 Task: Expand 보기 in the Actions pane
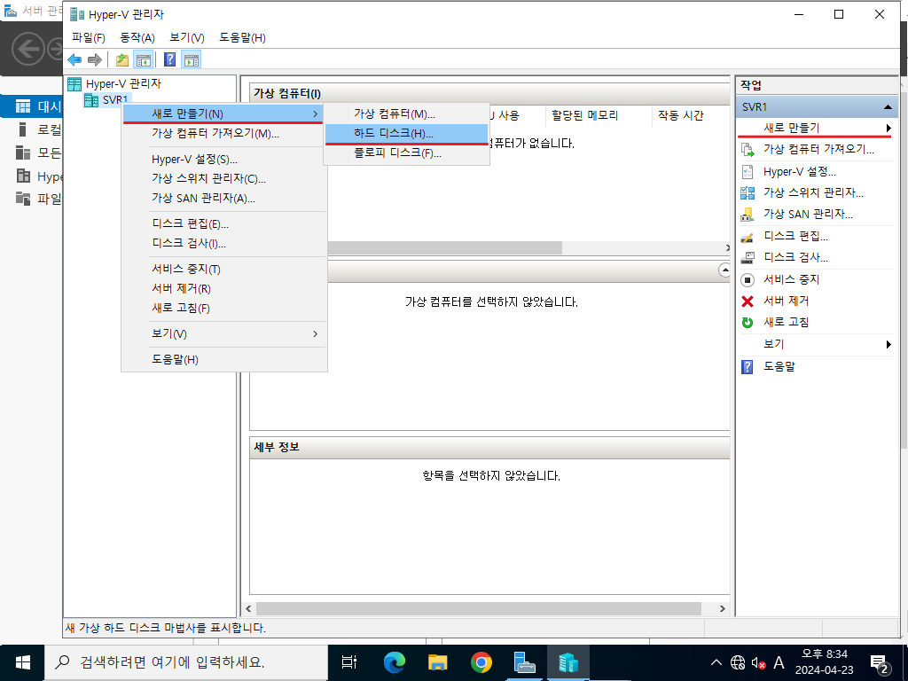coord(817,345)
